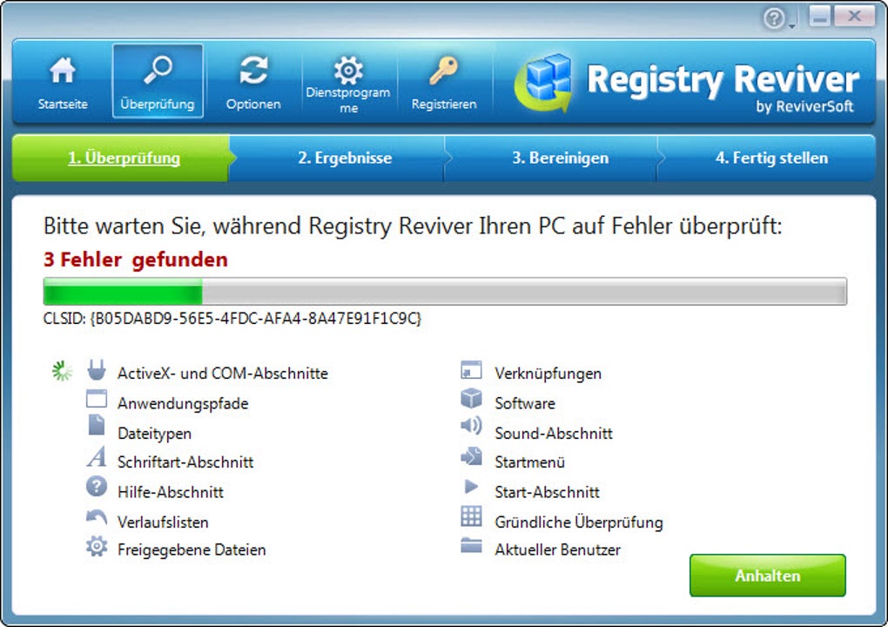
Task: Click the Verlaufslisten undo arrow icon
Action: [97, 516]
